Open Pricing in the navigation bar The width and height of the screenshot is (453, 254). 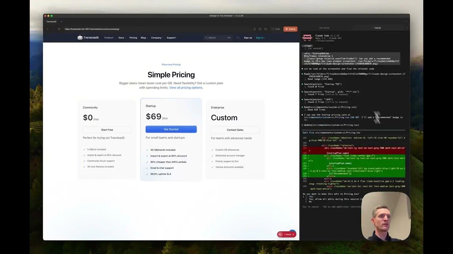click(x=133, y=38)
